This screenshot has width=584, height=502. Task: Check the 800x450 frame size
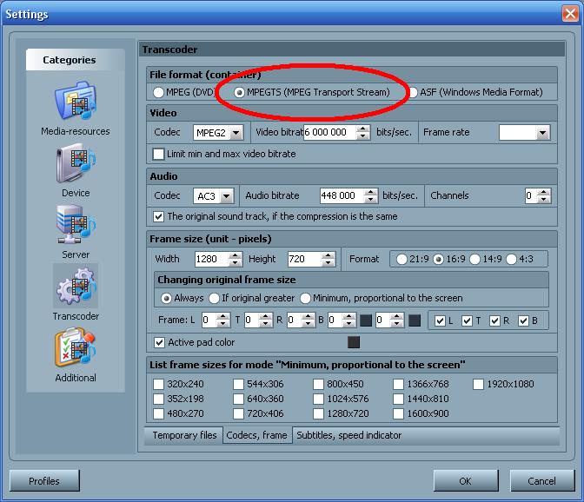[318, 384]
